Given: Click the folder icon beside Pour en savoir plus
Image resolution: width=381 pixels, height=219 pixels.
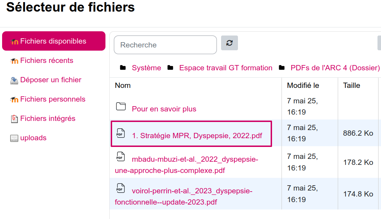Looking at the screenshot, I should 121,107.
